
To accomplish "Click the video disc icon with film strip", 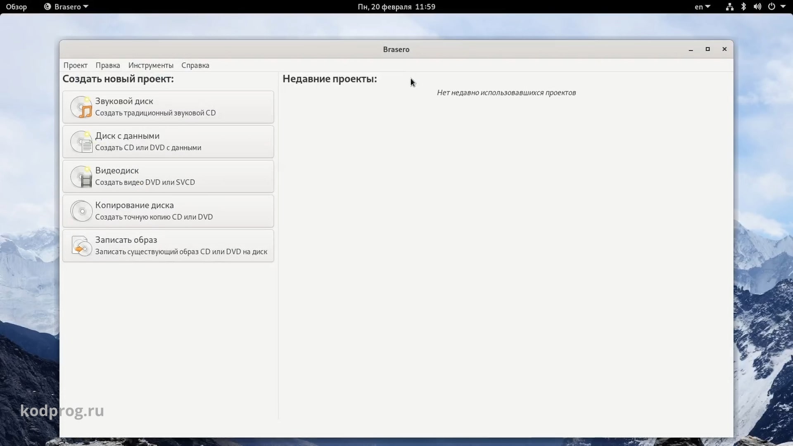I will [81, 176].
